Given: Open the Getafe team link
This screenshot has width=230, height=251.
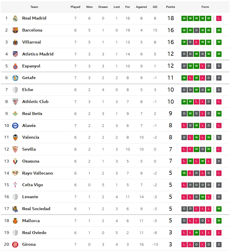Looking at the screenshot, I should [x=29, y=78].
